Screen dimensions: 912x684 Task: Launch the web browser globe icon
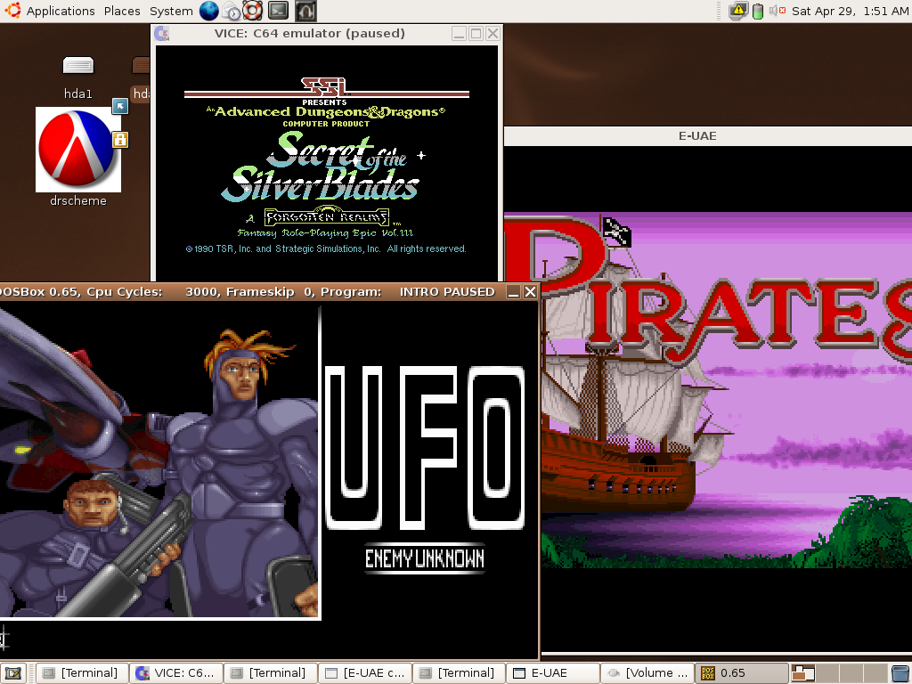208,11
